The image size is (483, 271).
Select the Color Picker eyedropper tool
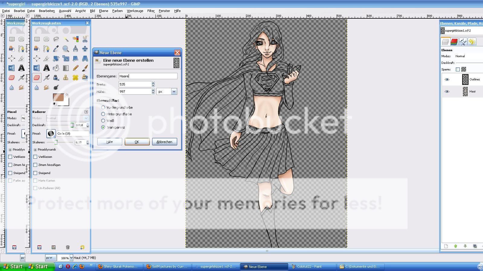tap(56, 48)
